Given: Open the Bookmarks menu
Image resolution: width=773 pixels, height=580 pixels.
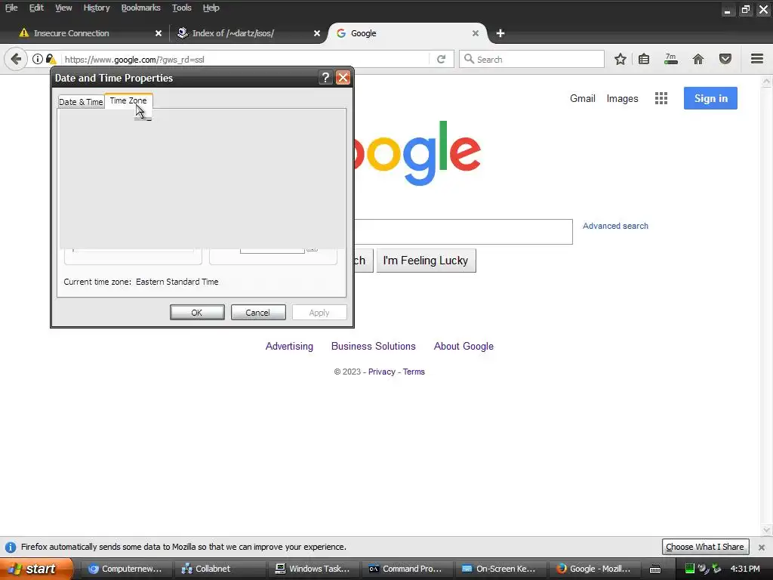Looking at the screenshot, I should 141,8.
